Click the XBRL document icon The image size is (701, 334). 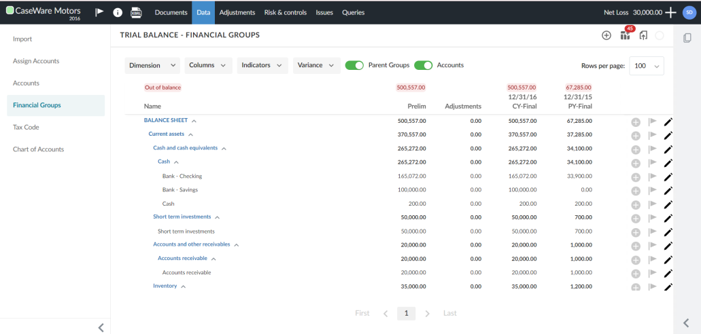(x=136, y=12)
